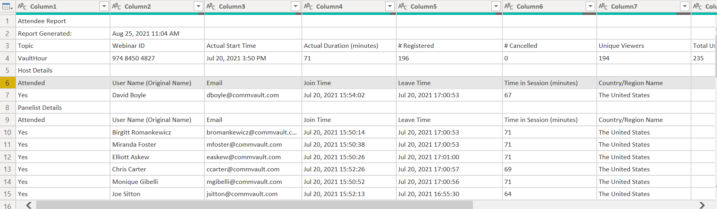This screenshot has height=209, width=717.
Task: Click the 'dboyle@commvault.com' email cell
Action: pos(253,95)
